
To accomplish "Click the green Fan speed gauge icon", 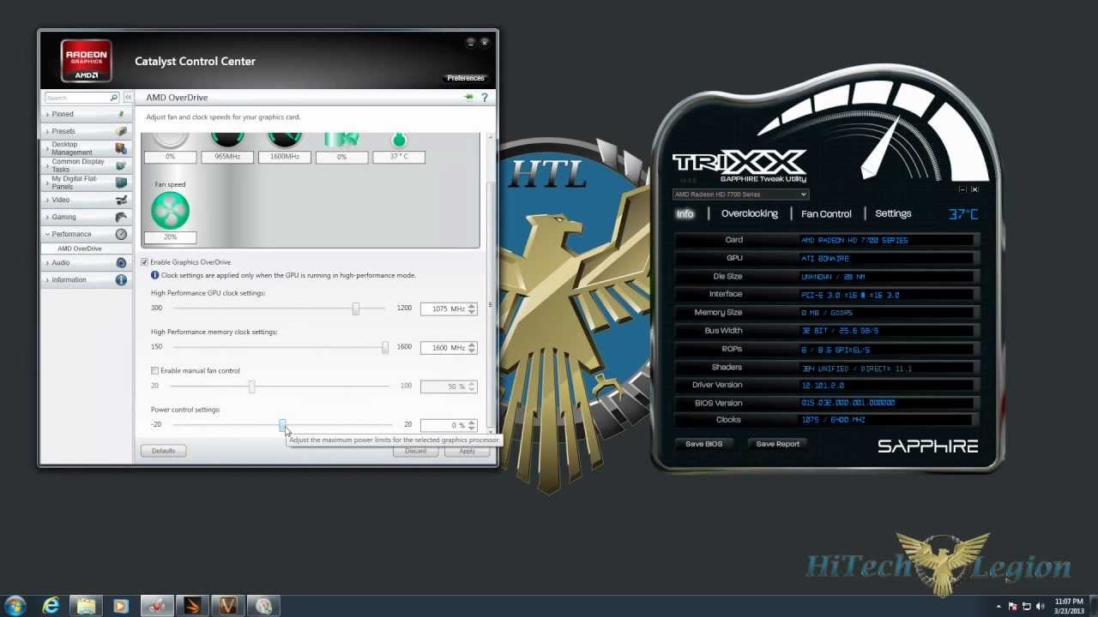I will tap(170, 210).
